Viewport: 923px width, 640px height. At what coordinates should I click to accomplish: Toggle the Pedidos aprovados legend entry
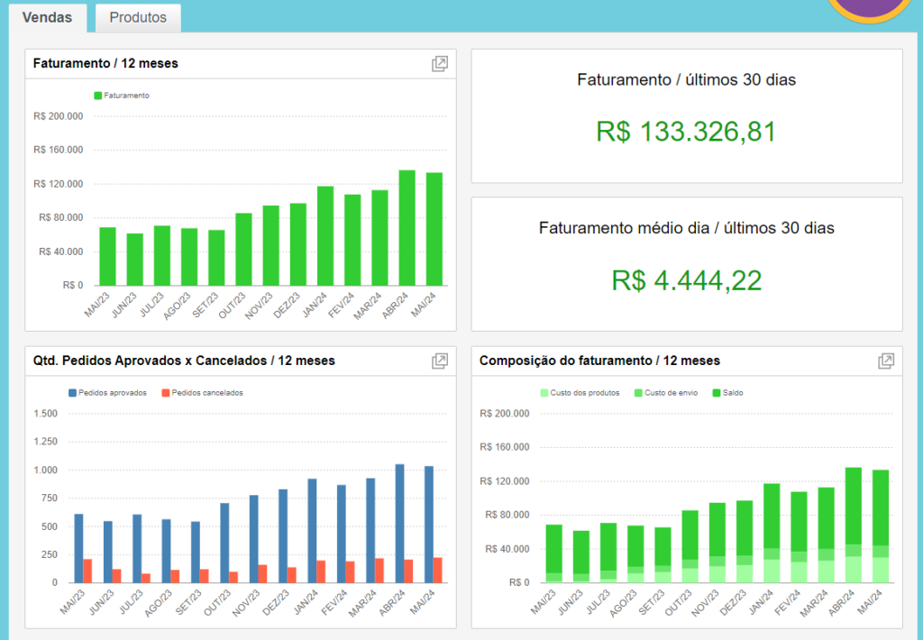point(108,393)
